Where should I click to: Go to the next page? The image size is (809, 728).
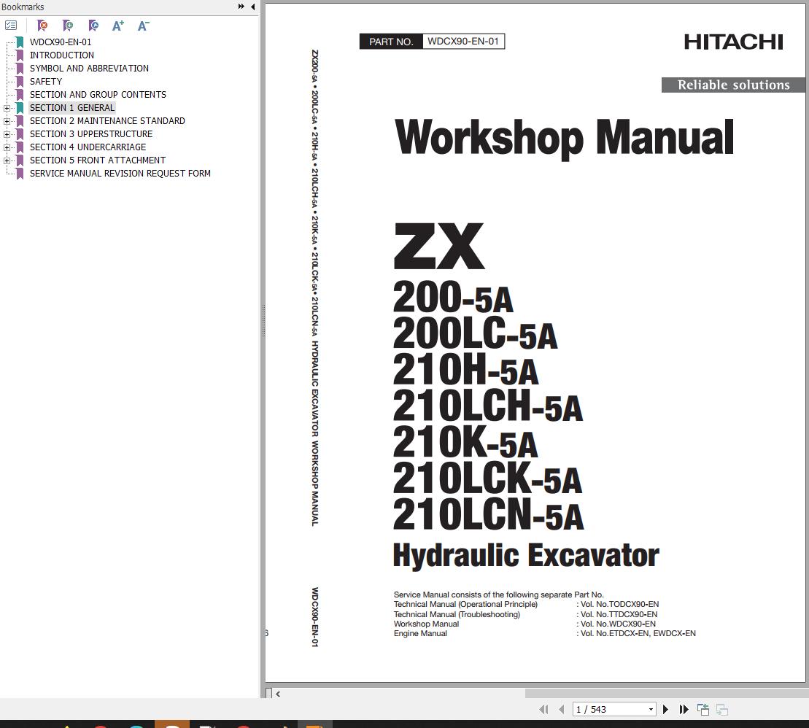[665, 710]
